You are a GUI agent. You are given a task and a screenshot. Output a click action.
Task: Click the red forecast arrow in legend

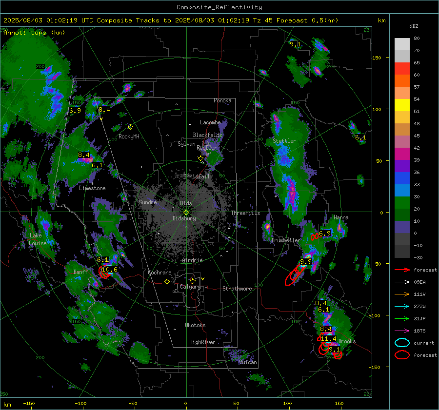[402, 270]
